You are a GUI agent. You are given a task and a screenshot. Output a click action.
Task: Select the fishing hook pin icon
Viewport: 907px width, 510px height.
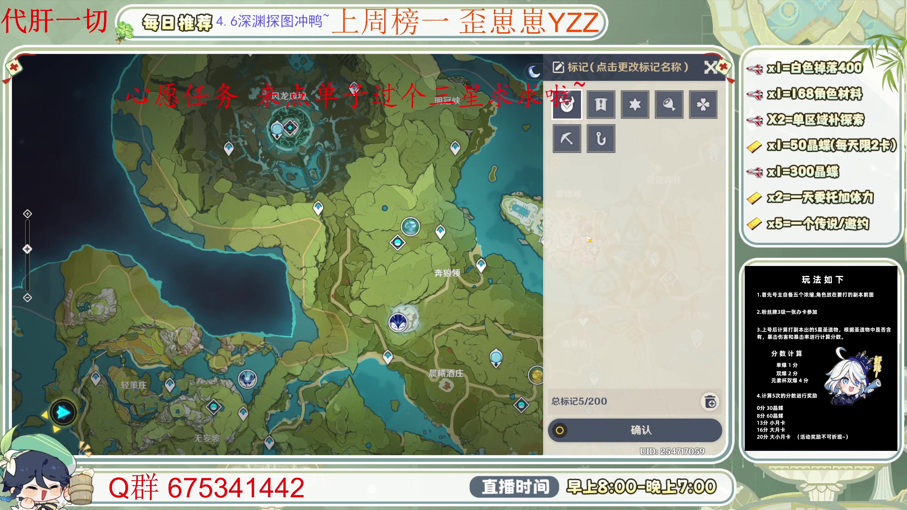pyautogui.click(x=601, y=138)
